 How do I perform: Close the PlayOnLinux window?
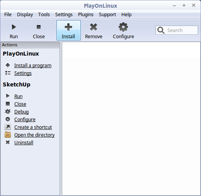pyautogui.click(x=194, y=5)
